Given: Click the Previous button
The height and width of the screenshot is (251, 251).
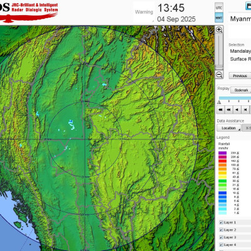Looking at the screenshot, I should point(240,76).
